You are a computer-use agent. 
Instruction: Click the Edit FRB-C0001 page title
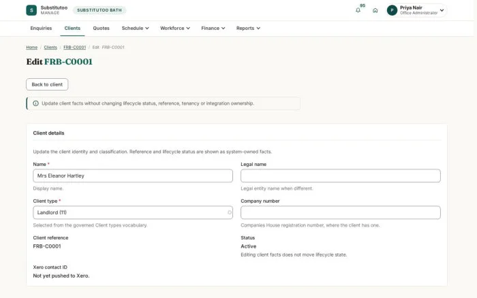pos(59,62)
